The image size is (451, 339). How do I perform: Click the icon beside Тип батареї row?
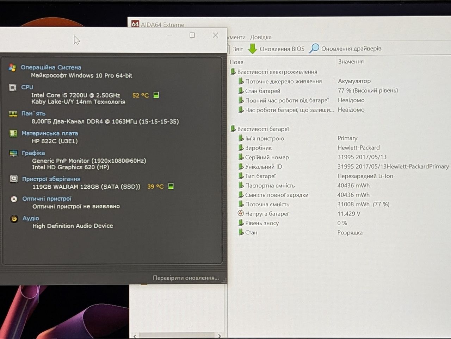(x=241, y=176)
